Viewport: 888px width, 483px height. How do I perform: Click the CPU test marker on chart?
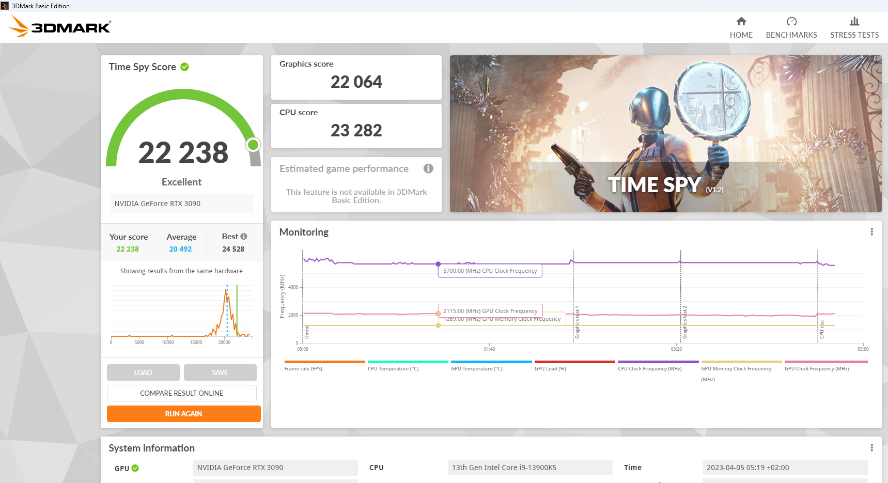point(822,330)
